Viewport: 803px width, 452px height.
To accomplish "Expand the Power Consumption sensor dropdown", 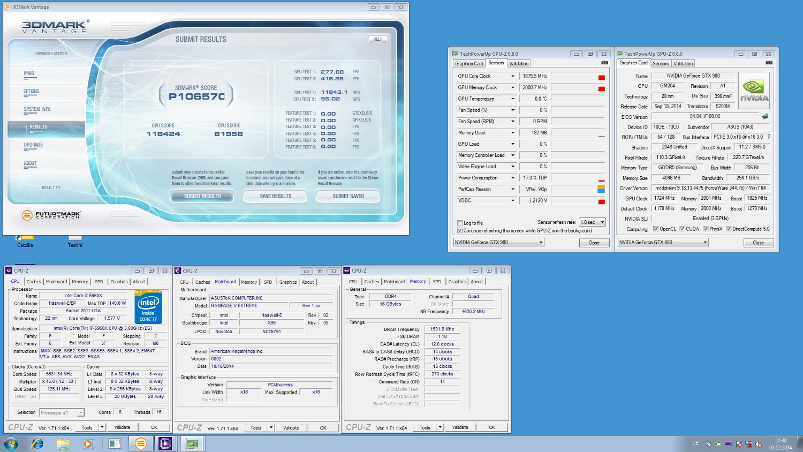I will point(513,178).
